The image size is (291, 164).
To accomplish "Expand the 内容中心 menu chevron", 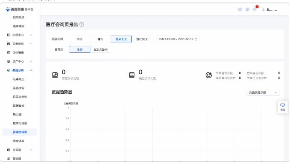I will [31, 35].
